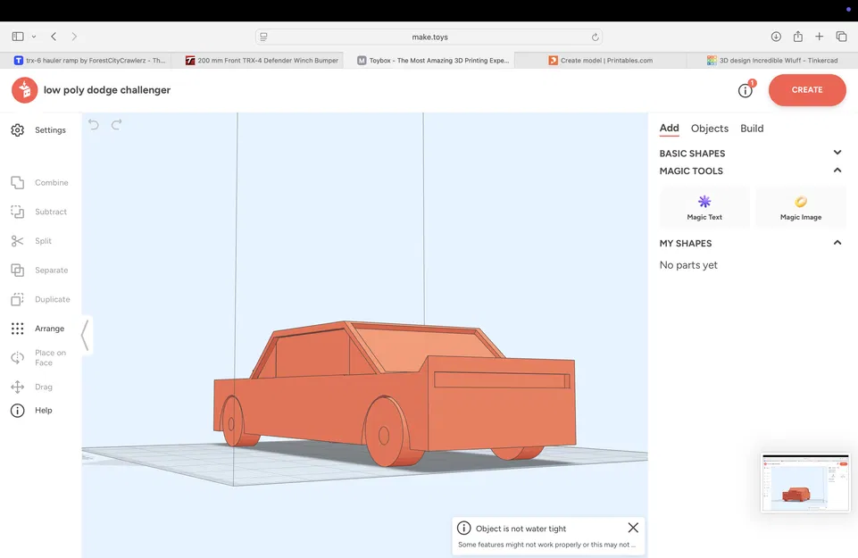The image size is (858, 558).
Task: Click the Undo arrow icon
Action: [x=94, y=125]
